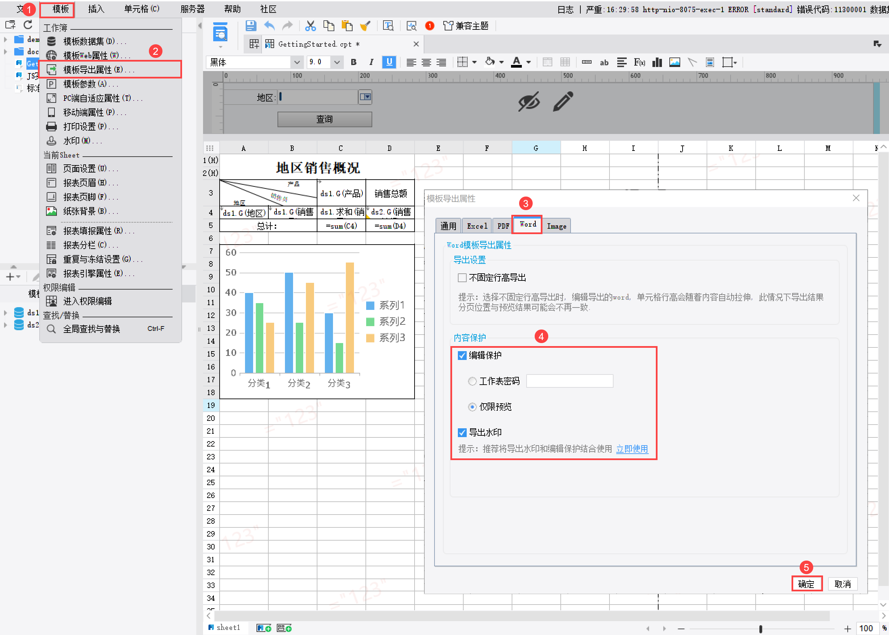Click the 工作表密码 password input field
This screenshot has height=635, width=889.
point(570,381)
